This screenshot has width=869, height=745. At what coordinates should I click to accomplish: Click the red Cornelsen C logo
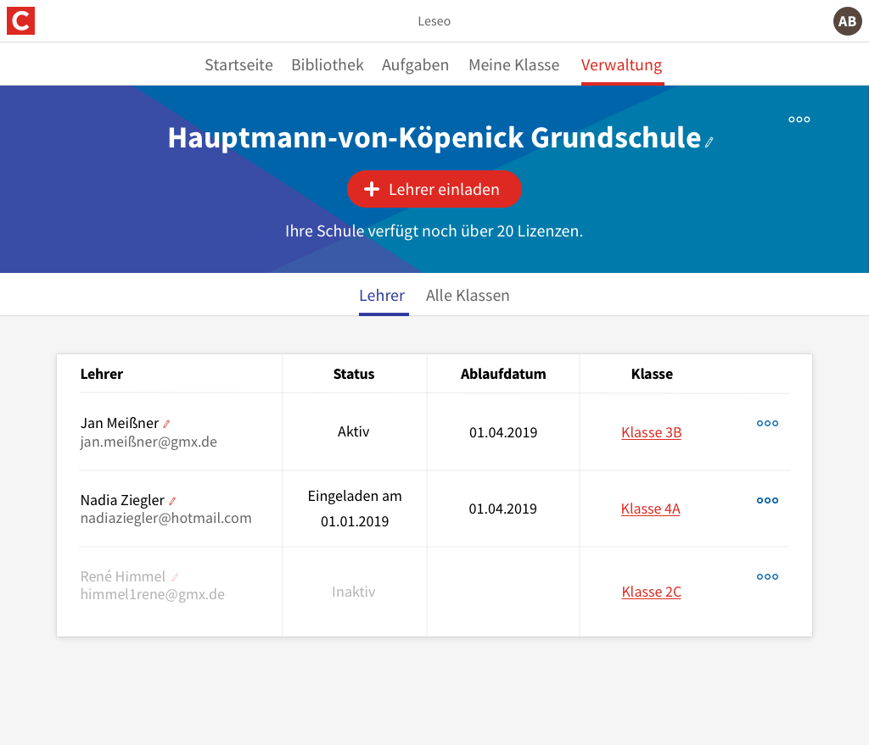(20, 21)
